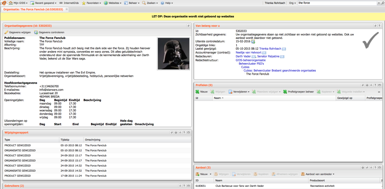Viewport: 385px width, 189px height.
Task: Open the Help dropdown menu
Action: (167, 3)
